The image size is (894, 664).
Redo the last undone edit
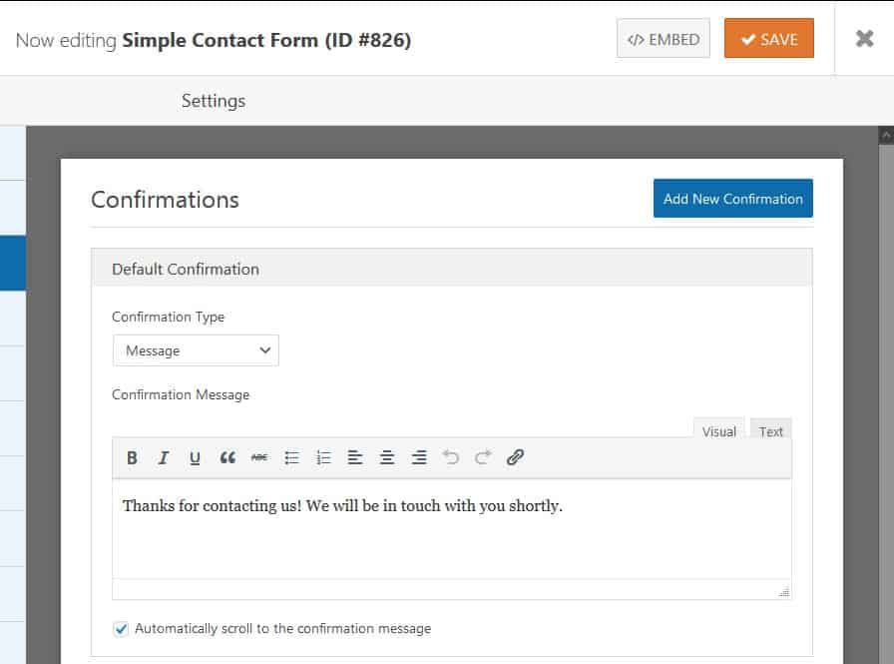(483, 457)
